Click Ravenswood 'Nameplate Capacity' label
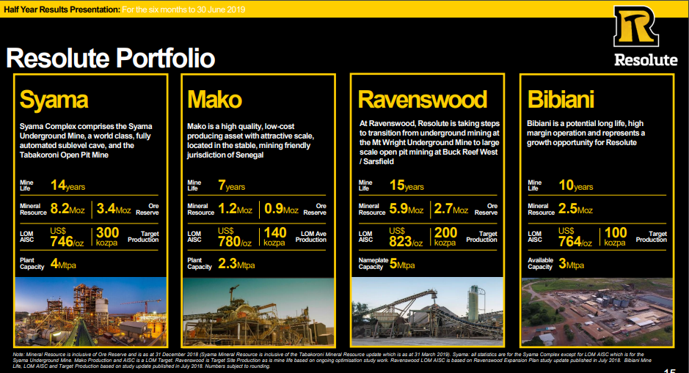Screen dimensions: 689x373 373,263
